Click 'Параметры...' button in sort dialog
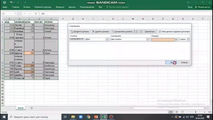The image size is (213, 120). (x=150, y=32)
